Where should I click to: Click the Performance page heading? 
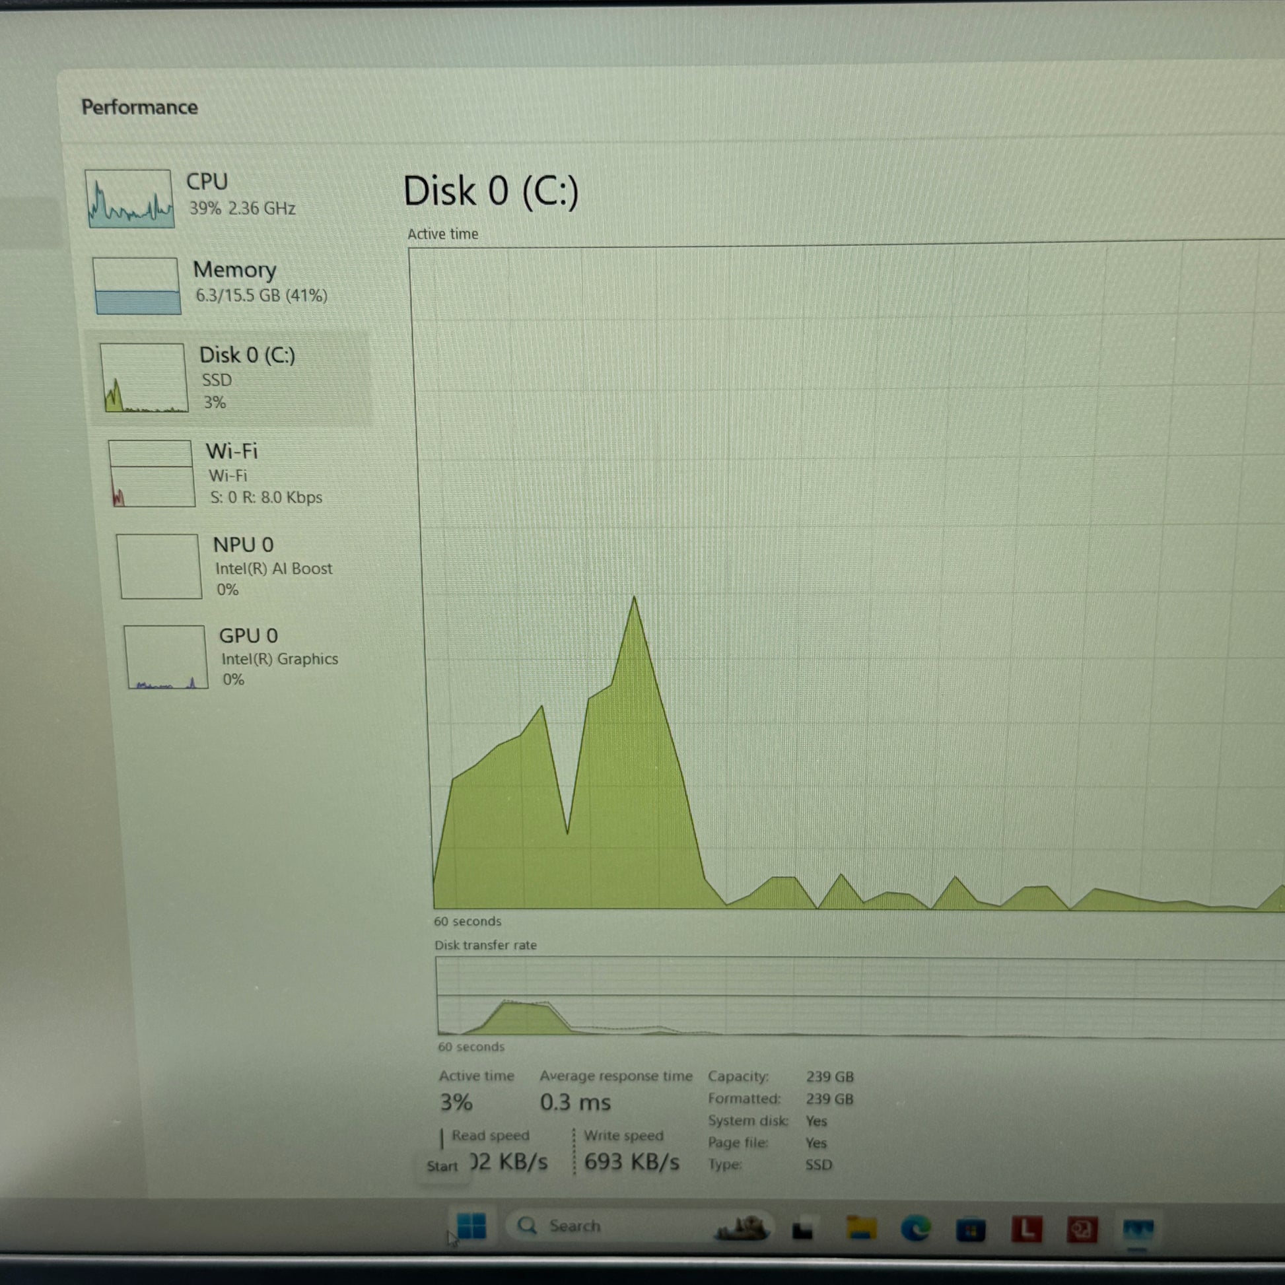[x=139, y=107]
